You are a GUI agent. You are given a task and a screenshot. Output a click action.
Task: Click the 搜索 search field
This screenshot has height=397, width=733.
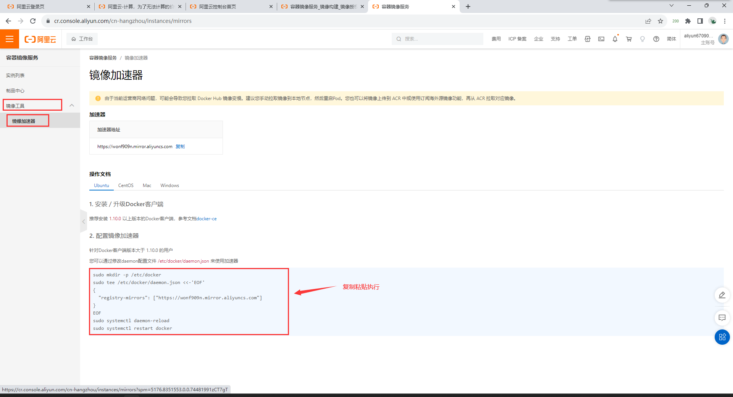(x=437, y=39)
